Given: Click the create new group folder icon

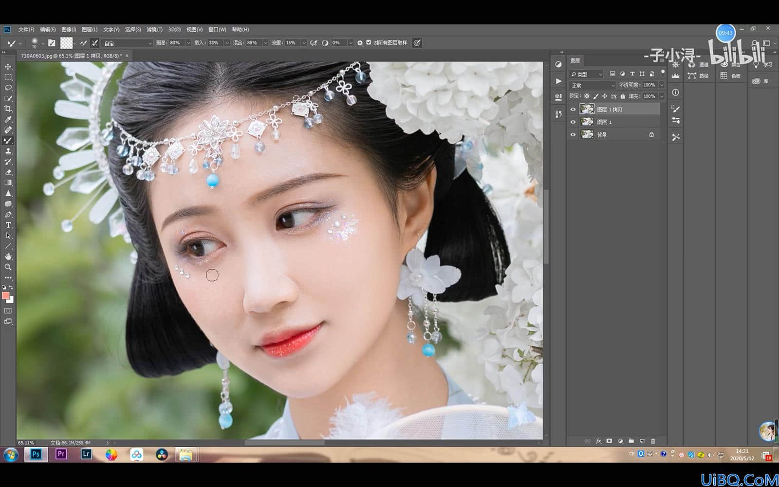Looking at the screenshot, I should pos(631,441).
